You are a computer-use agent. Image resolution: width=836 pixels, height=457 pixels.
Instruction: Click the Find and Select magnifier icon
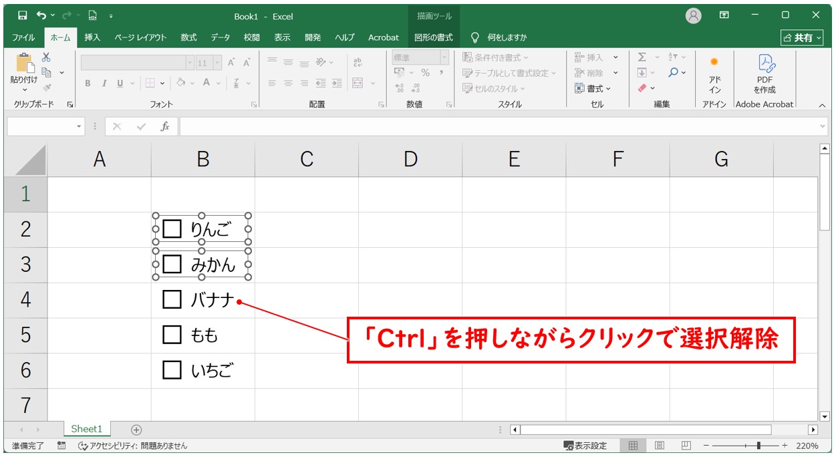tap(674, 73)
